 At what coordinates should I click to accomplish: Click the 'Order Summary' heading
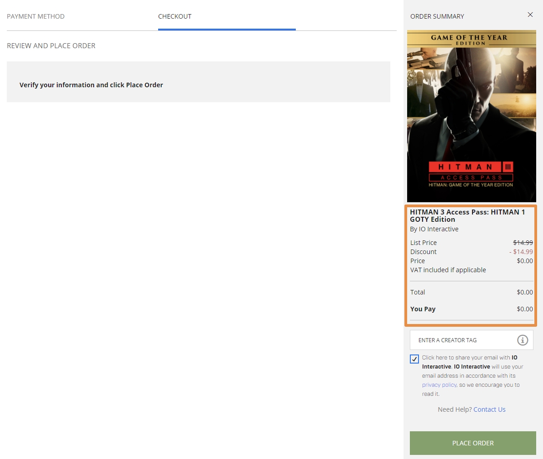(437, 16)
